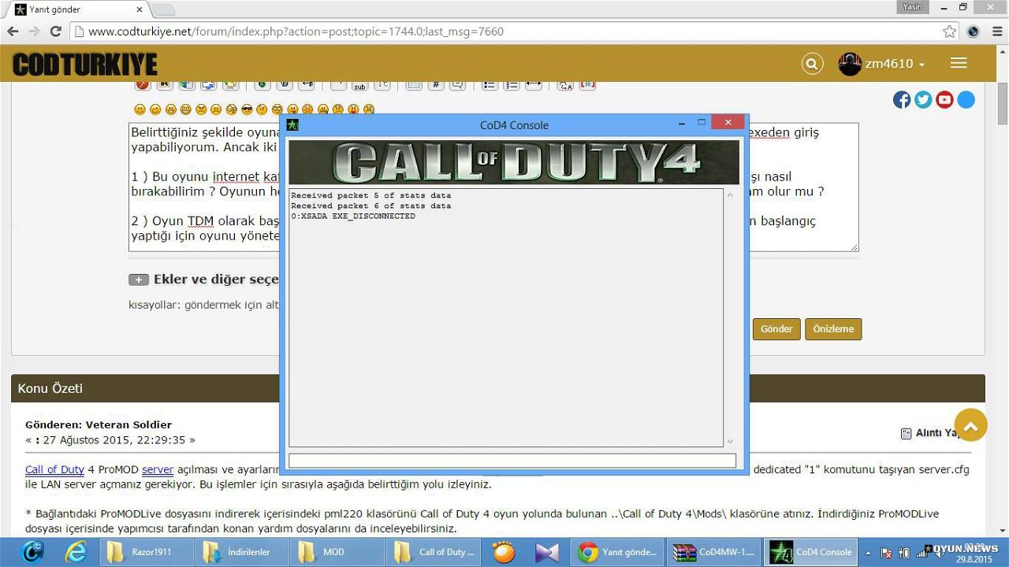
Task: Focus the CoD4 Console command input
Action: tap(512, 461)
